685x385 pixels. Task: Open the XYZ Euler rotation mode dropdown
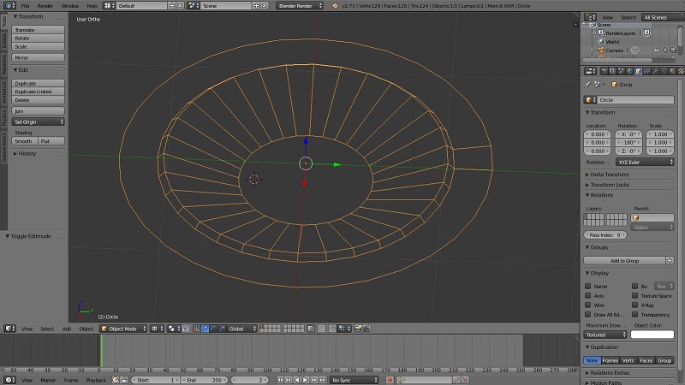point(643,162)
